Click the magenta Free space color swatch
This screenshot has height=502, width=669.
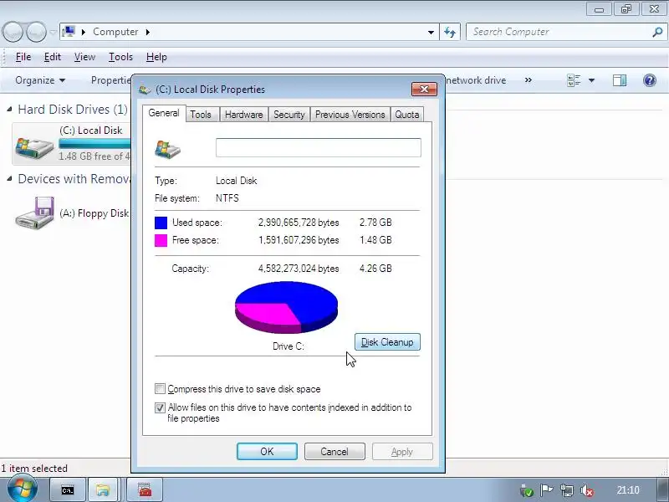161,240
